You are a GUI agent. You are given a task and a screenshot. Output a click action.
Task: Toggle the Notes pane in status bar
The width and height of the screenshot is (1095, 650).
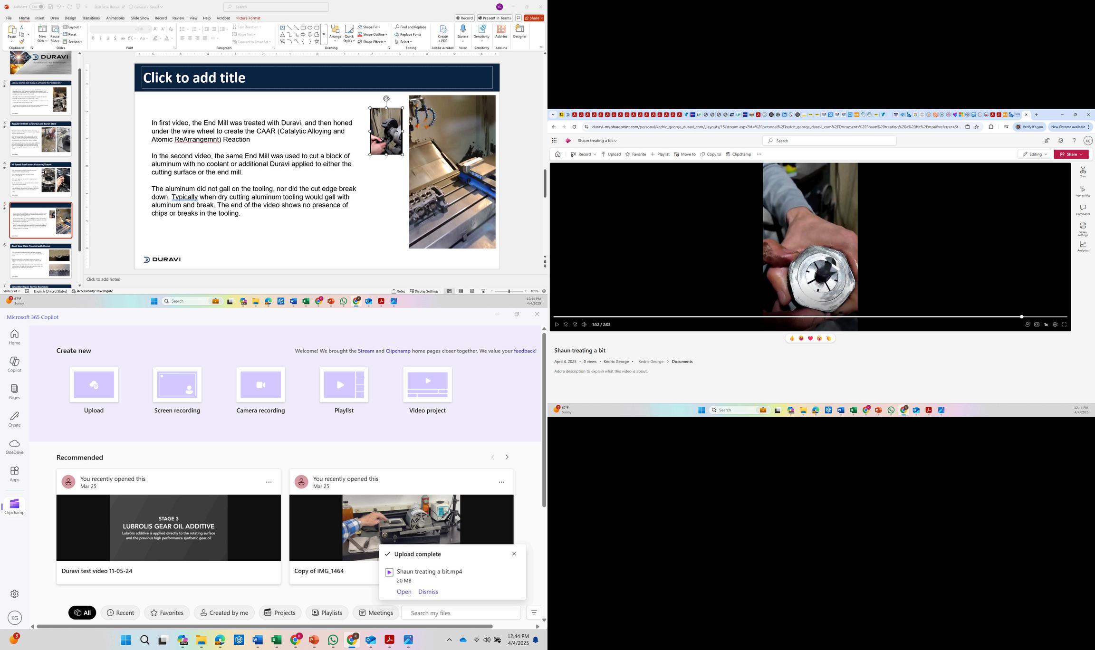[x=398, y=291]
